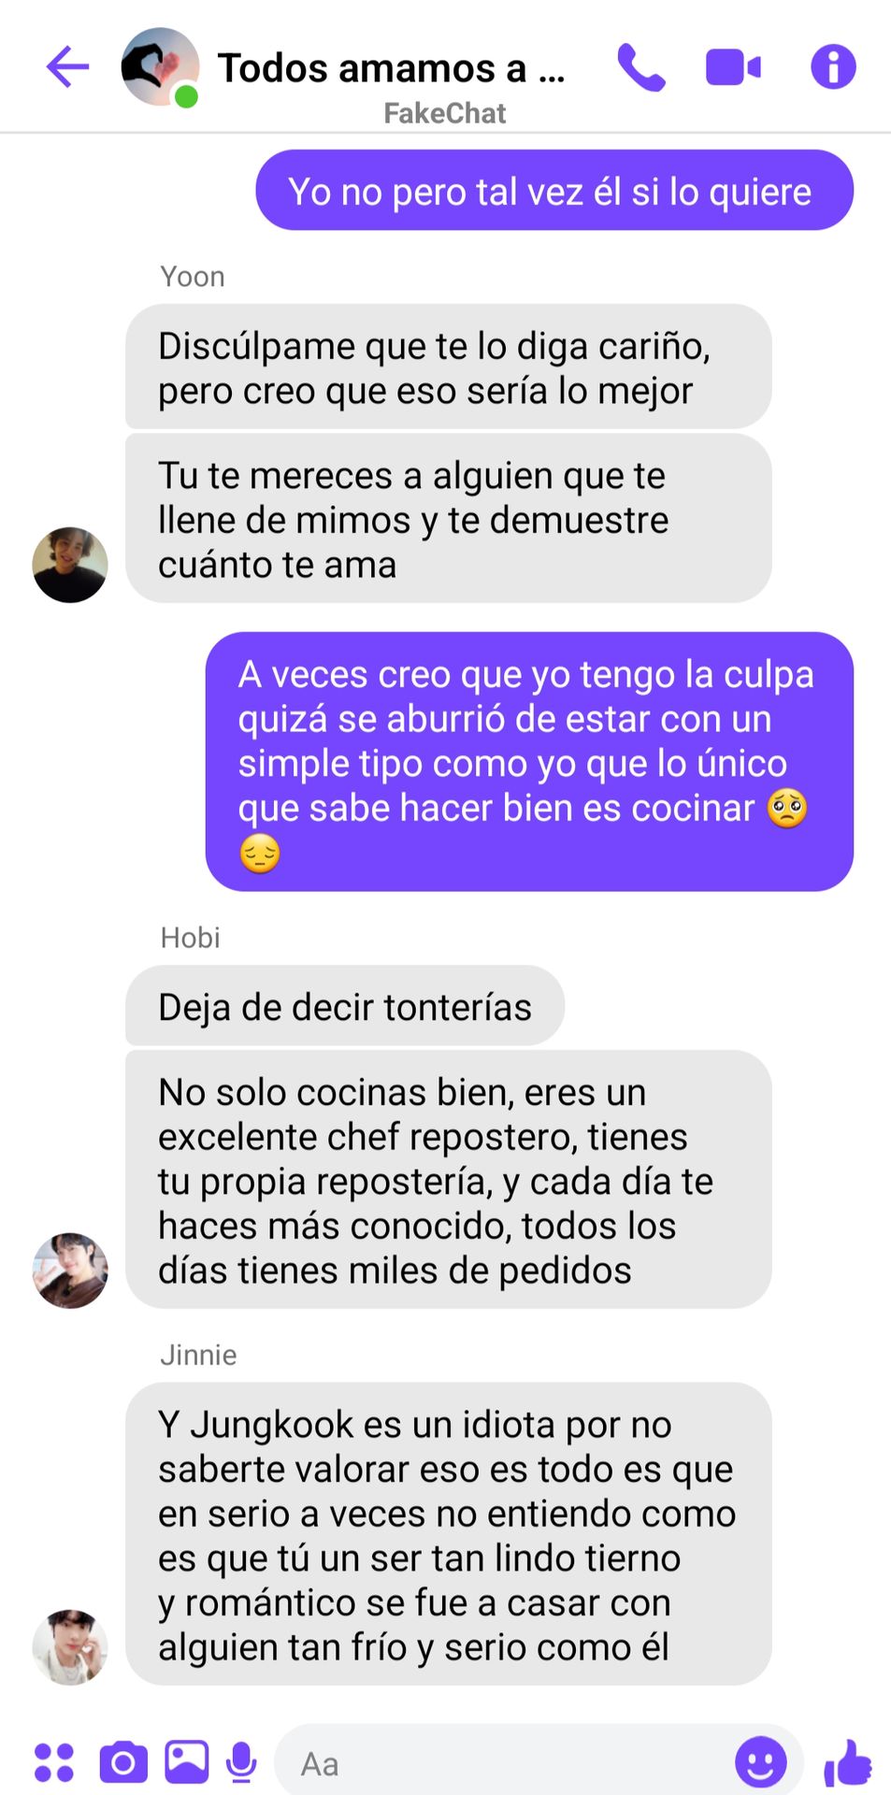Image resolution: width=891 pixels, height=1795 pixels.
Task: Go back using the purple arrow
Action: coord(67,67)
